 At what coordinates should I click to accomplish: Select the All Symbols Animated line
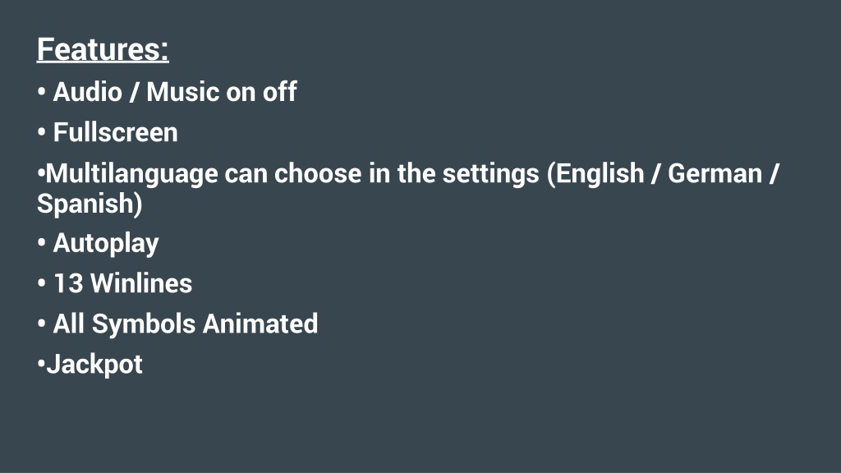(x=185, y=324)
